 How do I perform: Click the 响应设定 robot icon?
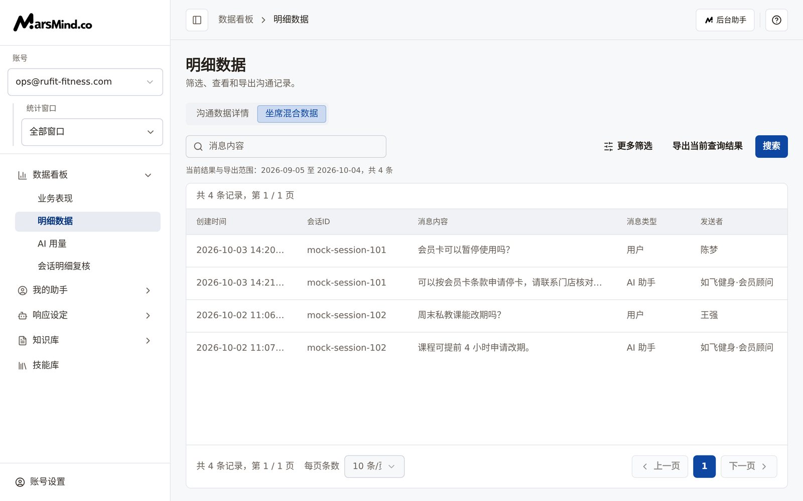click(x=22, y=315)
